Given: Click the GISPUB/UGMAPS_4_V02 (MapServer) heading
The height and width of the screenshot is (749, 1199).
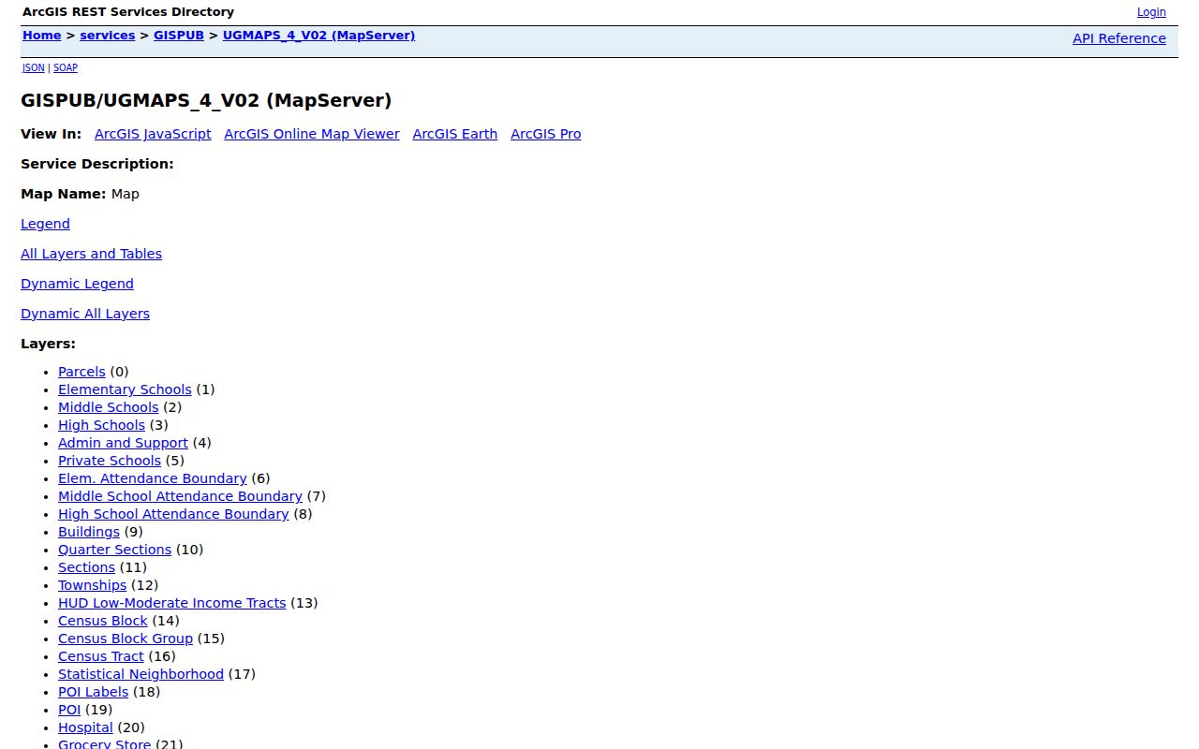Looking at the screenshot, I should (x=206, y=100).
